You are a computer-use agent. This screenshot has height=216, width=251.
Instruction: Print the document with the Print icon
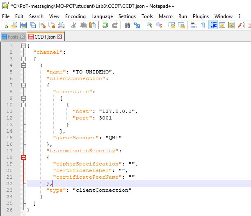coord(61,25)
